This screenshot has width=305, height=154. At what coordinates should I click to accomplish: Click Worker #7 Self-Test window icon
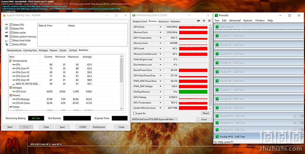217,90
